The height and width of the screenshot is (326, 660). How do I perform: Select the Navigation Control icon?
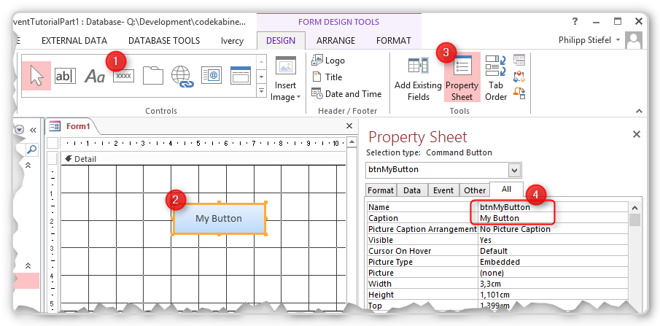[x=241, y=75]
